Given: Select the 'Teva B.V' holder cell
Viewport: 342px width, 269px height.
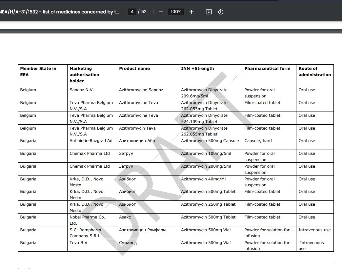Looking at the screenshot, I should coord(78,243).
